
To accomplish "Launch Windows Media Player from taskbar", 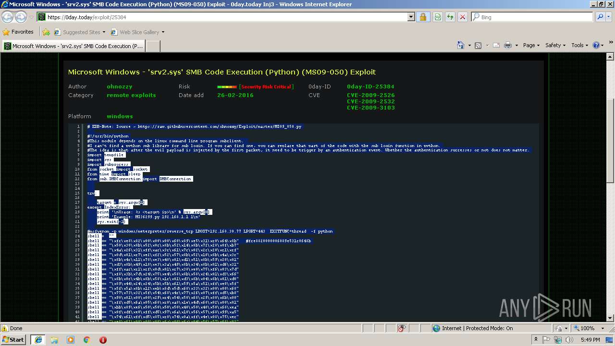I will pos(71,340).
